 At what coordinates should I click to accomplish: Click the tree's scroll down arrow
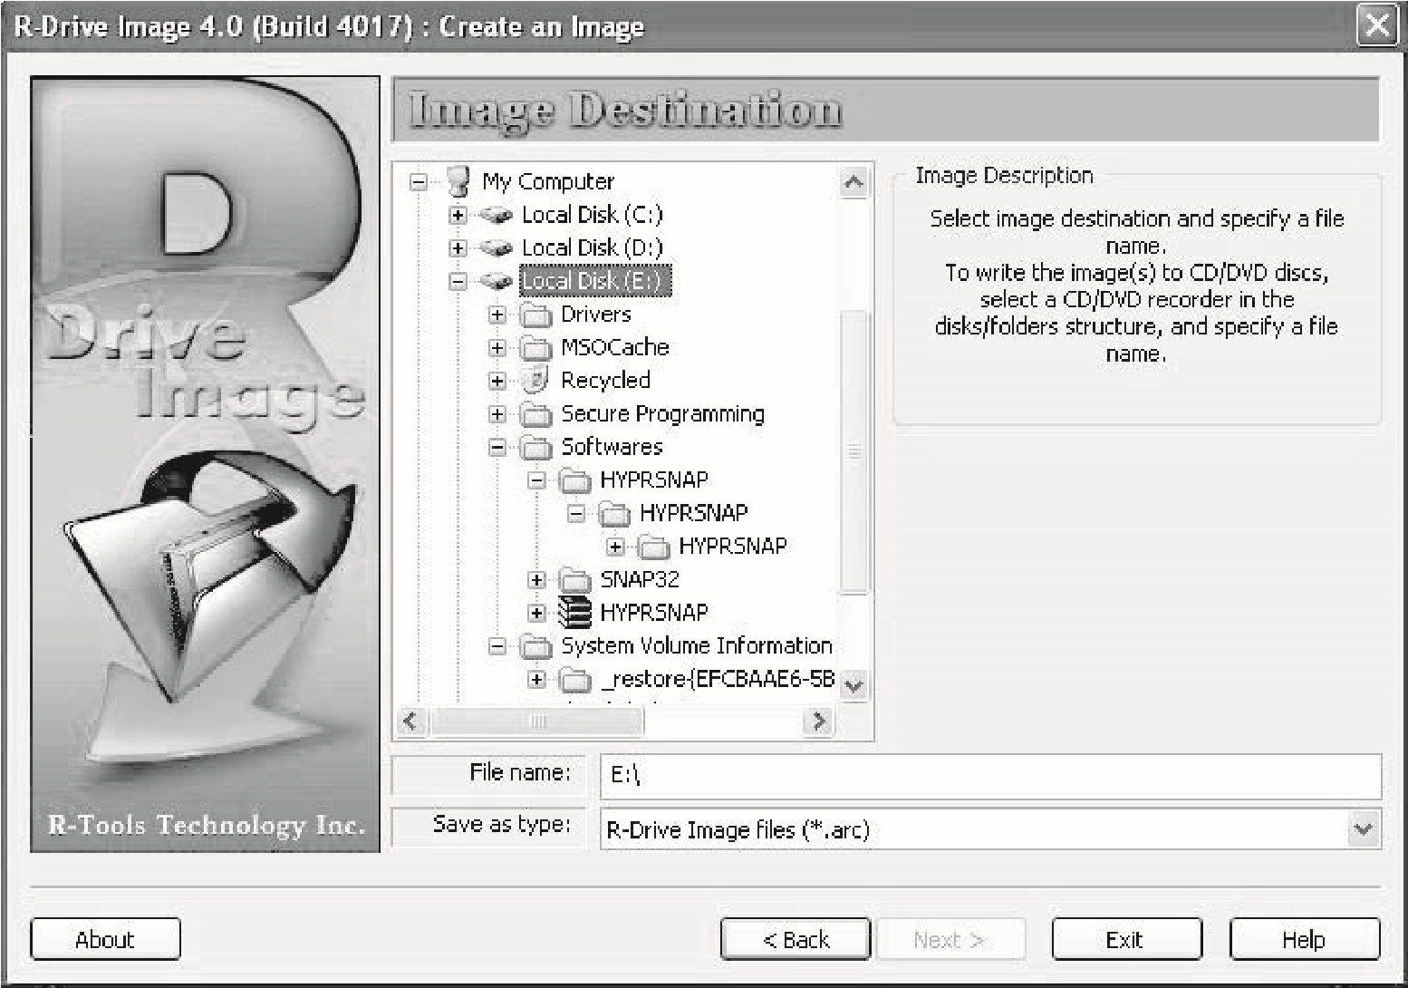(x=853, y=685)
